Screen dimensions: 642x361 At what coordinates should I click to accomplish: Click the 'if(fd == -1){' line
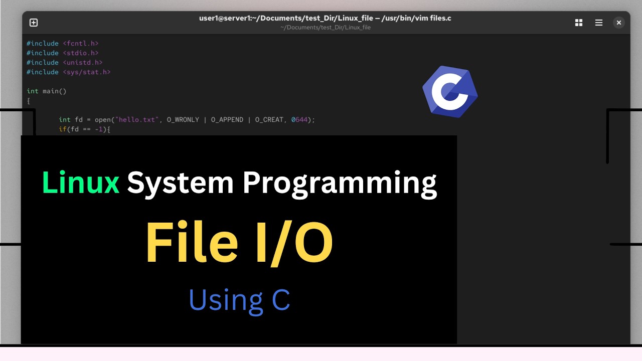(85, 129)
